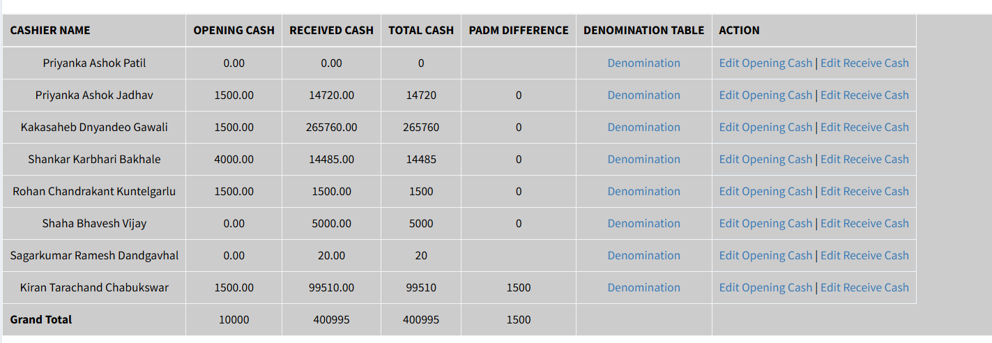
Task: Open Denomination link for Rohan Chandrakant Kuntelgarlu
Action: 643,191
